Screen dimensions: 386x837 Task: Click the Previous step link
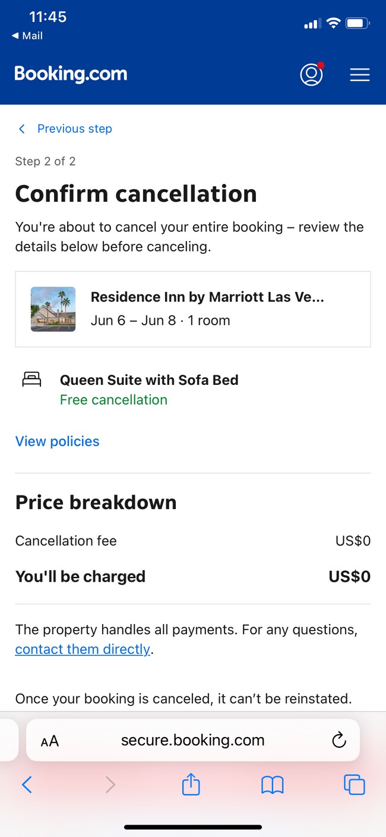pyautogui.click(x=74, y=129)
